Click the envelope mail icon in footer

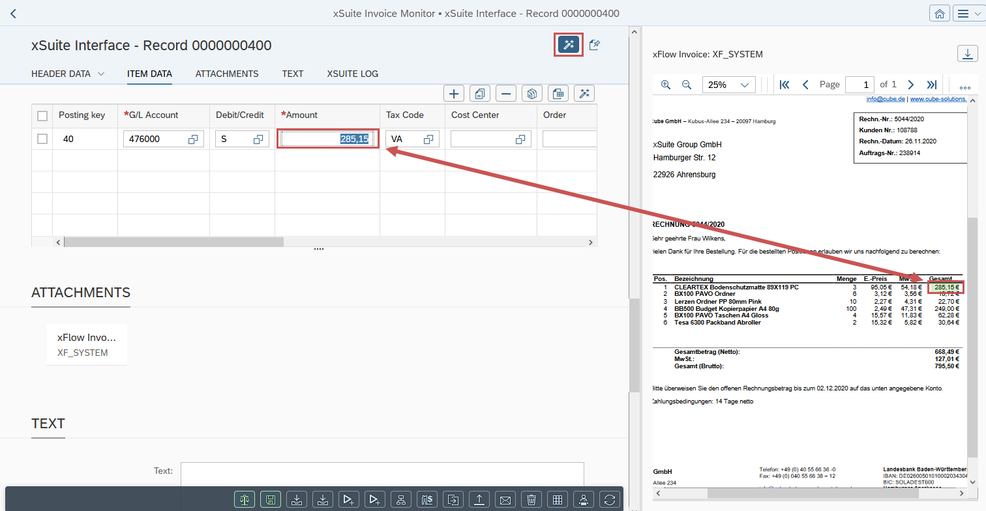pos(505,500)
